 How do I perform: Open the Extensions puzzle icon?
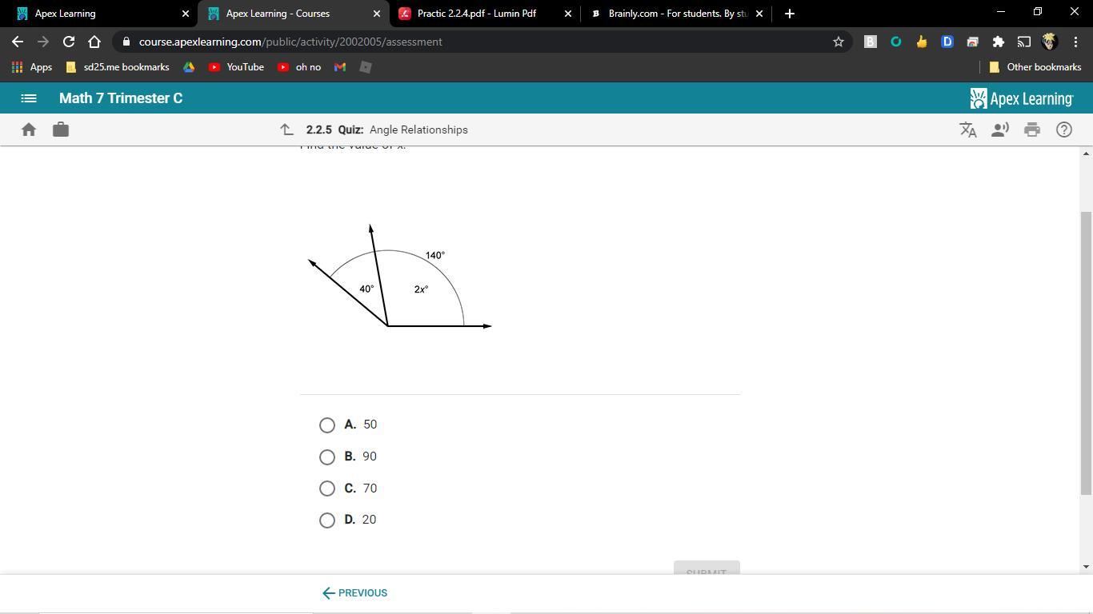coord(999,42)
